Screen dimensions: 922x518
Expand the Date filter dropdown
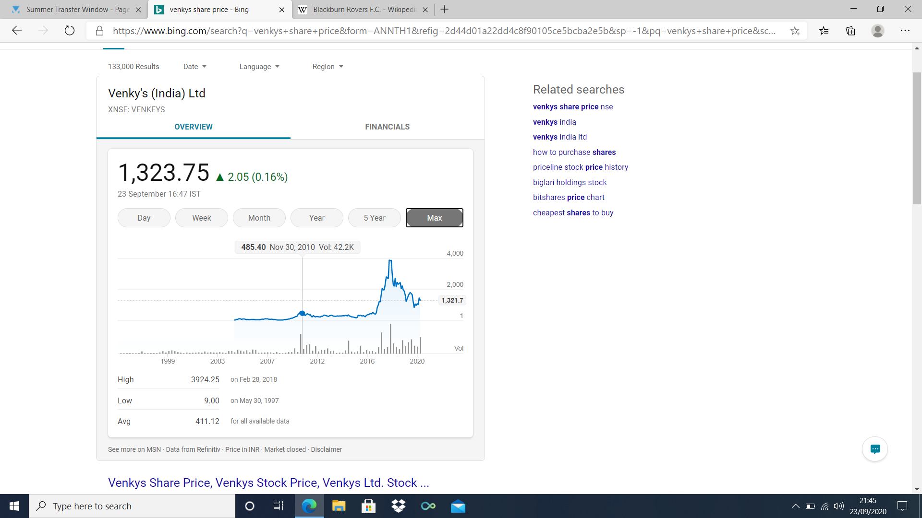click(x=194, y=67)
